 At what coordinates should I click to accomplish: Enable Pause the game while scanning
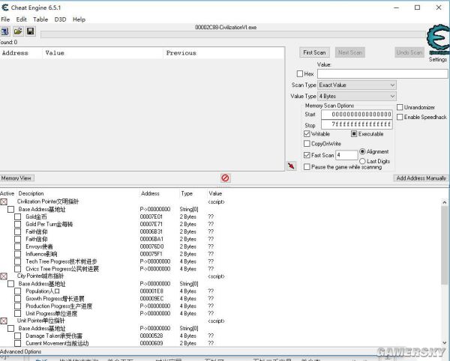click(307, 167)
